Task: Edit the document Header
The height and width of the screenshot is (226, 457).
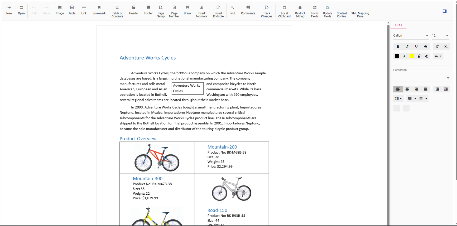Action: click(134, 10)
